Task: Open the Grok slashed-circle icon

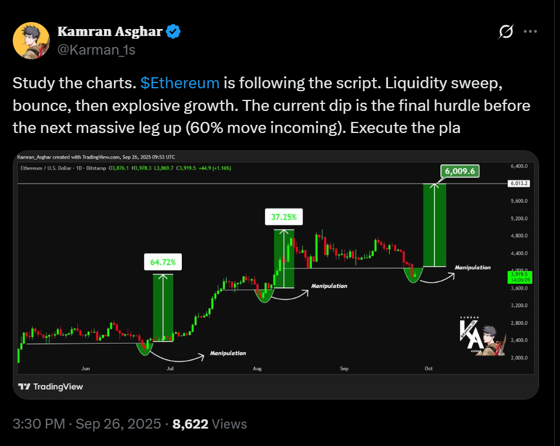Action: click(505, 32)
